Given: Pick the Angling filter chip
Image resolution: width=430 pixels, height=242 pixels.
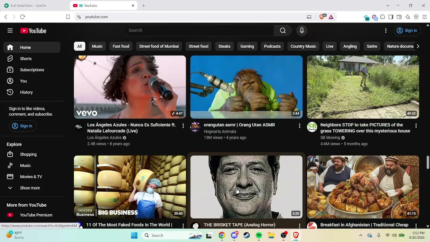Looking at the screenshot, I should pyautogui.click(x=350, y=46).
